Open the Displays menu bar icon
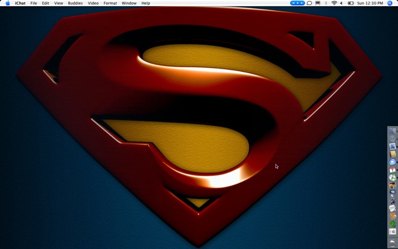This screenshot has width=398, height=249. pos(317,3)
